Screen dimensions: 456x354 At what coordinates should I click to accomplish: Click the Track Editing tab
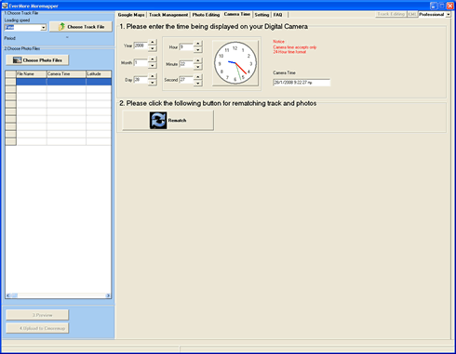(x=391, y=14)
